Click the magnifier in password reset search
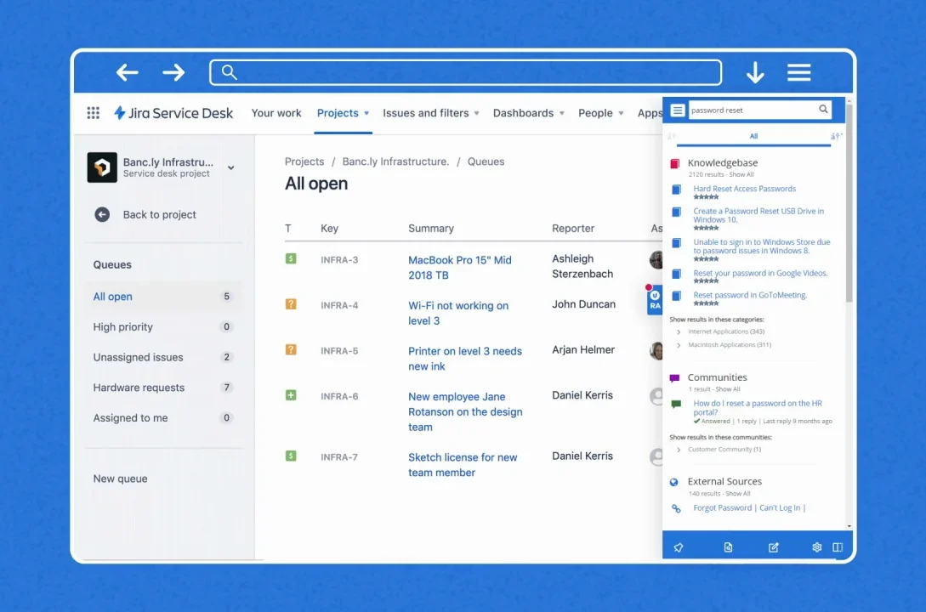This screenshot has width=926, height=612. point(823,109)
